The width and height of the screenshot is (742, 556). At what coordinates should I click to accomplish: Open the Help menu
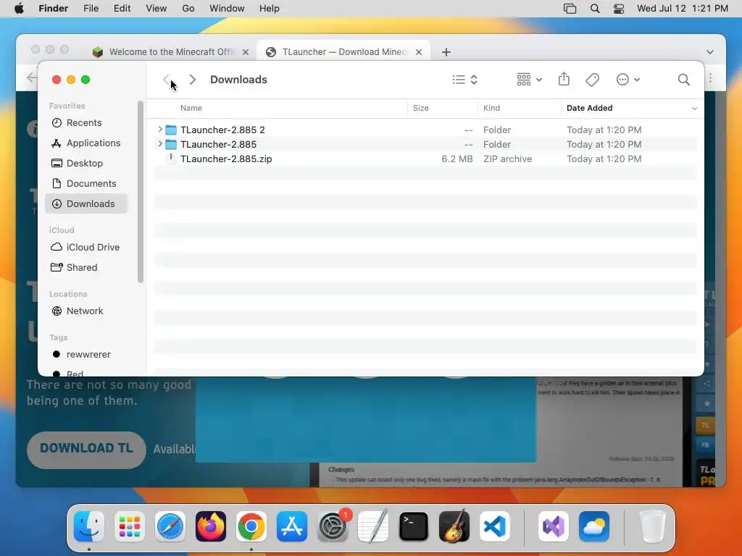pyautogui.click(x=270, y=9)
